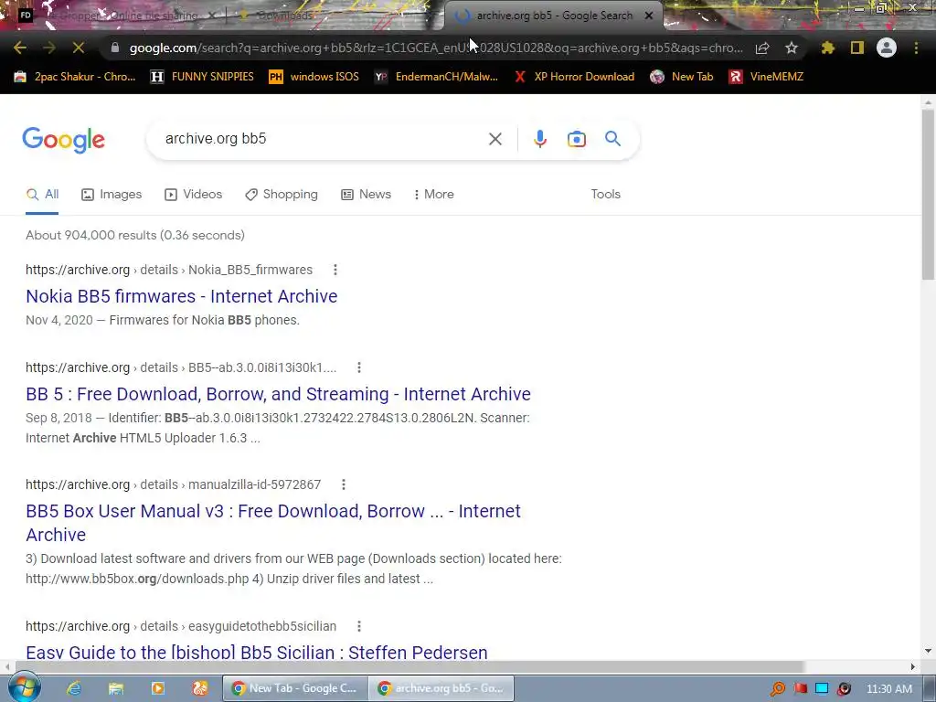Switch to the Downloads browser tab
The width and height of the screenshot is (936, 702).
coord(283,16)
